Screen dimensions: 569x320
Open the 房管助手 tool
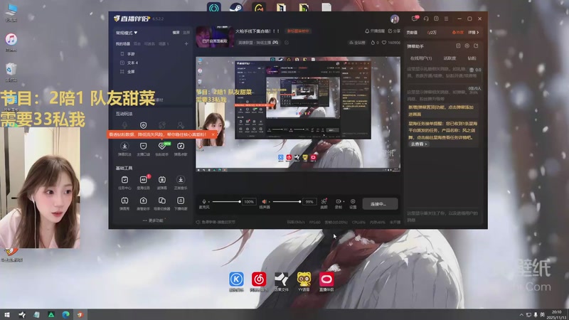pos(144,203)
